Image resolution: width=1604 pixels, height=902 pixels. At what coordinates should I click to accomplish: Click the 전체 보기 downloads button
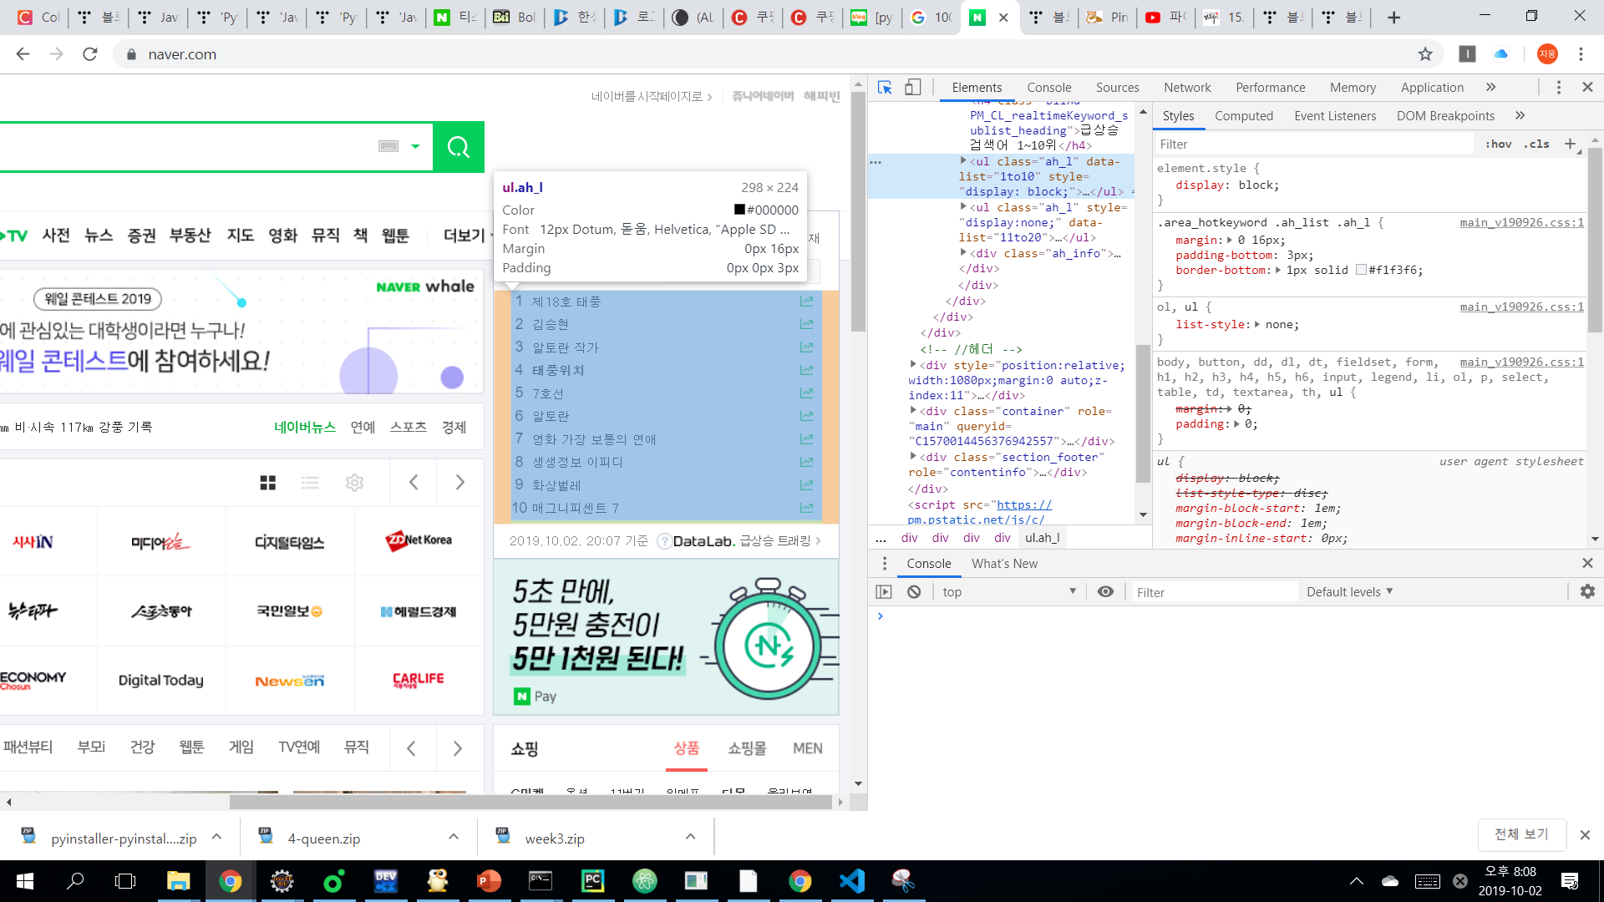tap(1520, 834)
